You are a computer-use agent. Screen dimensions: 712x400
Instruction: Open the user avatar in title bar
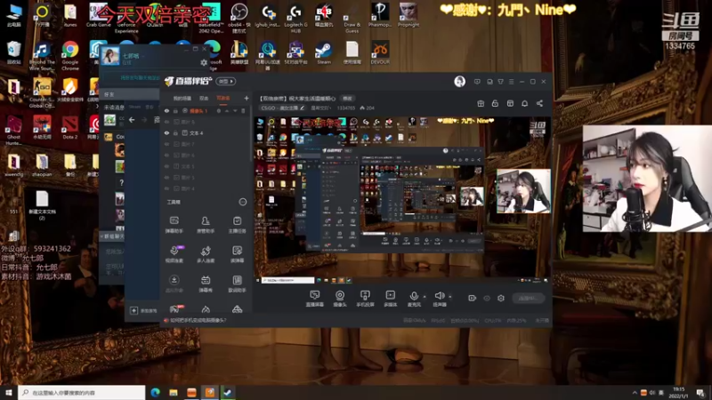(459, 82)
